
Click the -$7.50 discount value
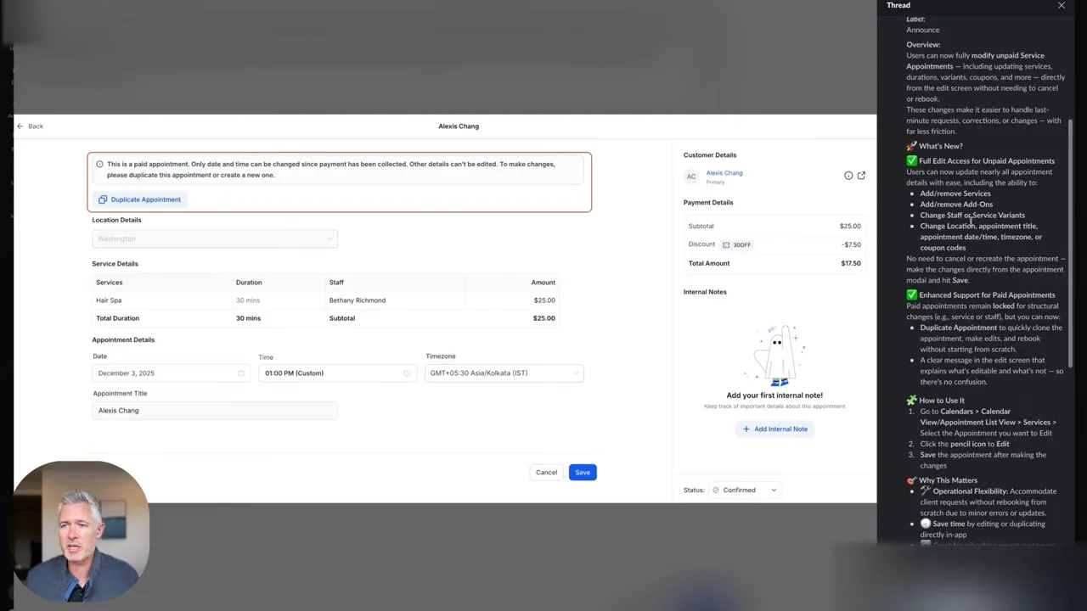851,245
